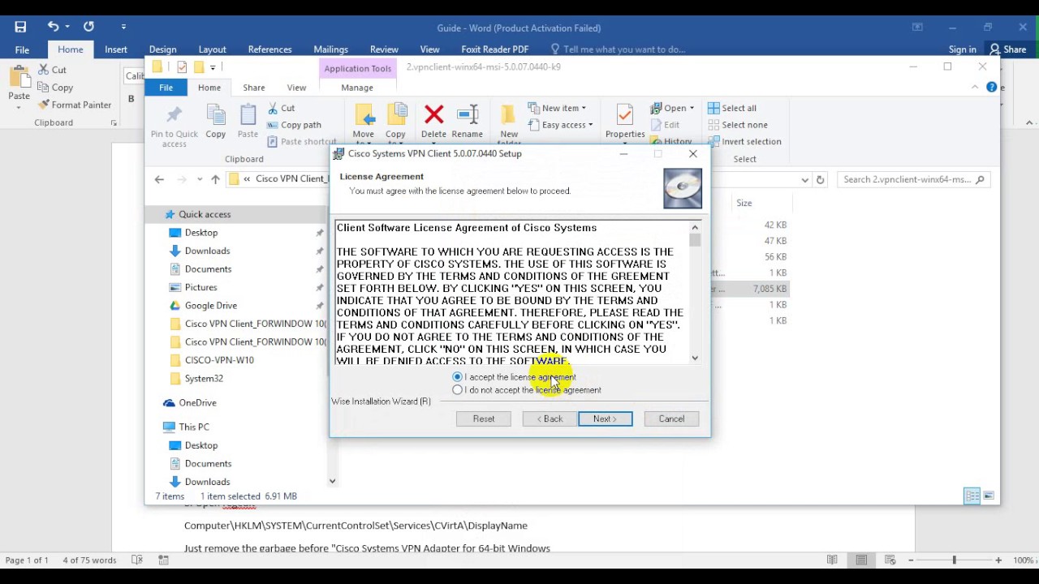
Task: Open Word's File menu
Action: point(22,49)
